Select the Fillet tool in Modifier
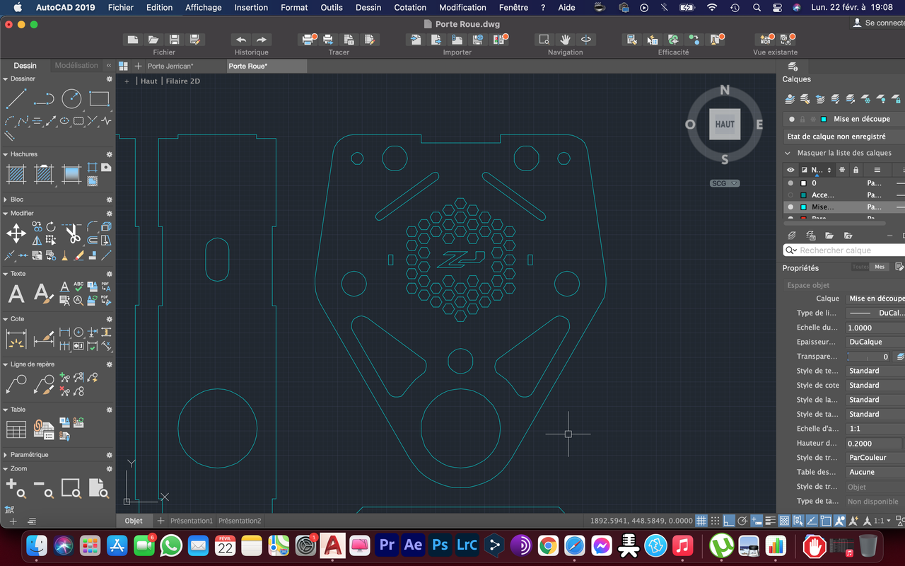Screen dimensions: 905x566 coord(93,227)
